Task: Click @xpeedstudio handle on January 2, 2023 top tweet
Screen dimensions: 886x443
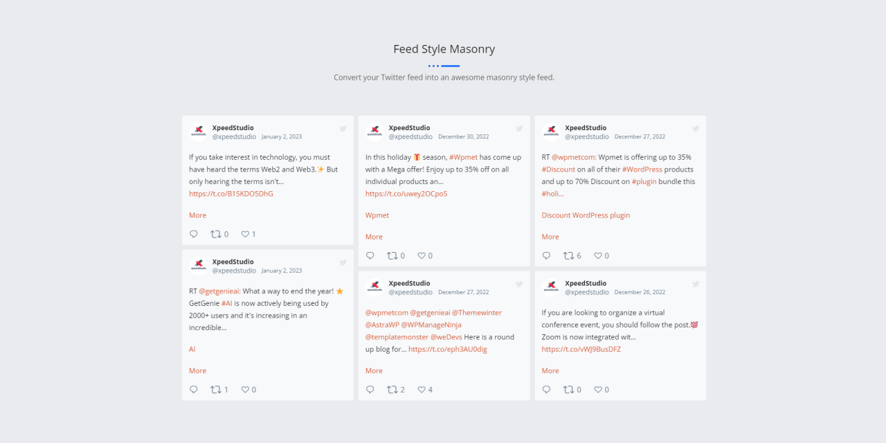Action: click(x=234, y=137)
